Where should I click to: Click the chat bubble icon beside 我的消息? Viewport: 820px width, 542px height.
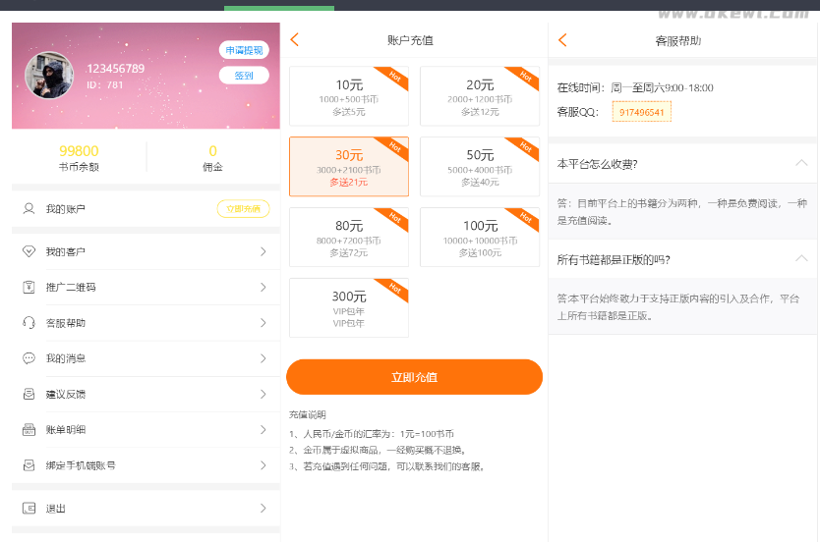[x=29, y=358]
